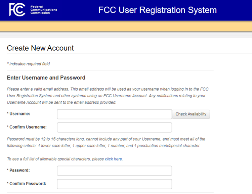Focus the Password input field
Screen dimensions: 252x194
115,171
